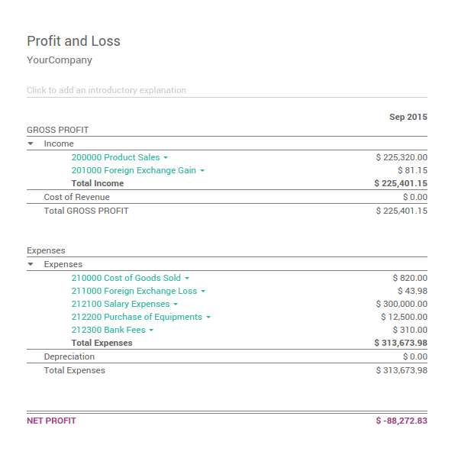Click the 200000 Product Sales account link
The image size is (458, 458).
[x=115, y=157]
